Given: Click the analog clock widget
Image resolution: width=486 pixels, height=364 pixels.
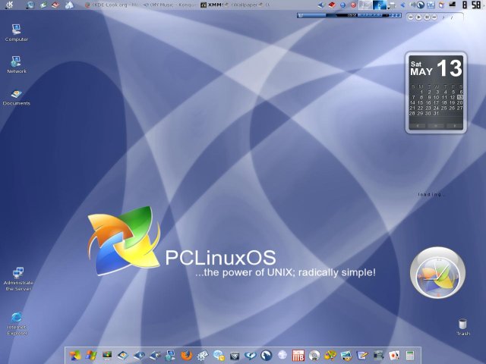Looking at the screenshot, I should point(437,273).
